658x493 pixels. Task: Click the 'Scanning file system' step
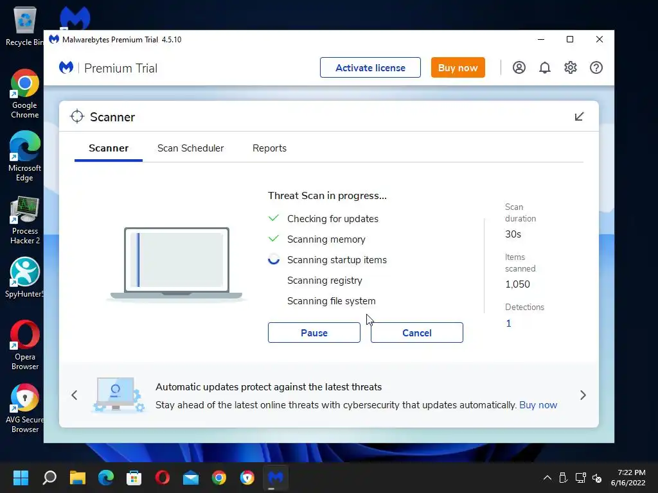point(331,301)
